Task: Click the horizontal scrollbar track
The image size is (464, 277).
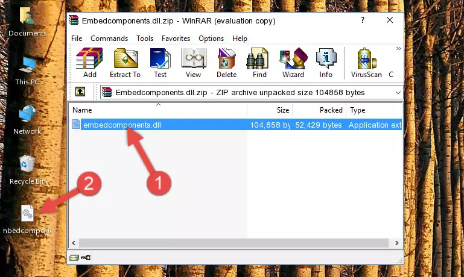Action: coord(234,243)
